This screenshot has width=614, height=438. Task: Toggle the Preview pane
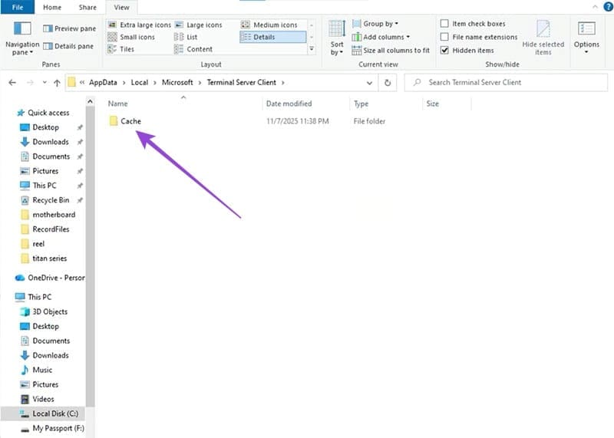click(x=69, y=28)
